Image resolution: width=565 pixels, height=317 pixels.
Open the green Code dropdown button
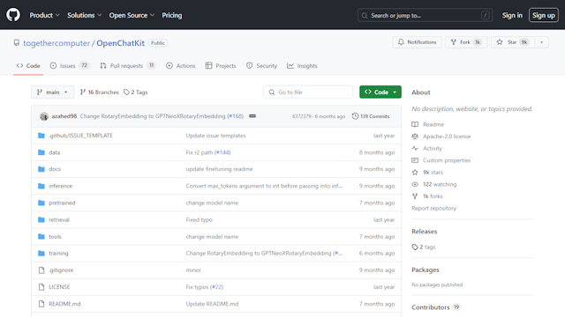(x=380, y=92)
